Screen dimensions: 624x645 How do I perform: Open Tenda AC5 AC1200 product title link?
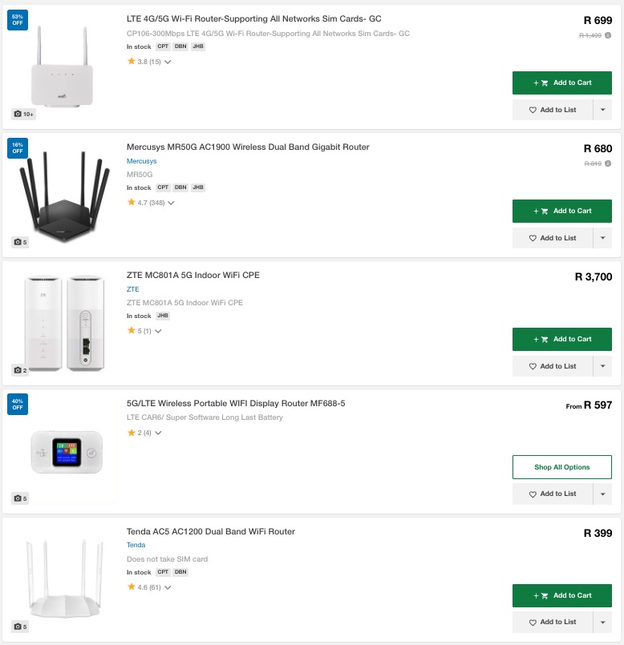coord(211,531)
